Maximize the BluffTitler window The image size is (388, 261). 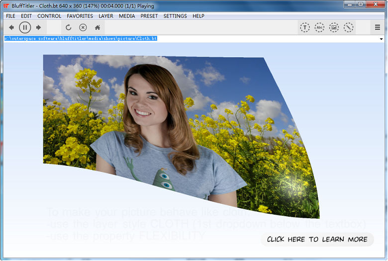coord(361,4)
